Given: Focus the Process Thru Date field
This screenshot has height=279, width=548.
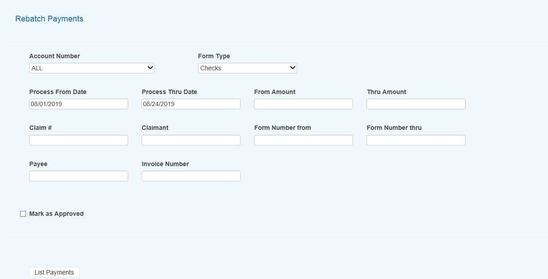Looking at the screenshot, I should coord(191,104).
